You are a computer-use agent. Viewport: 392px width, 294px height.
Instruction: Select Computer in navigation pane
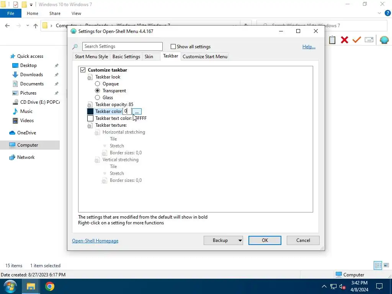tap(28, 145)
